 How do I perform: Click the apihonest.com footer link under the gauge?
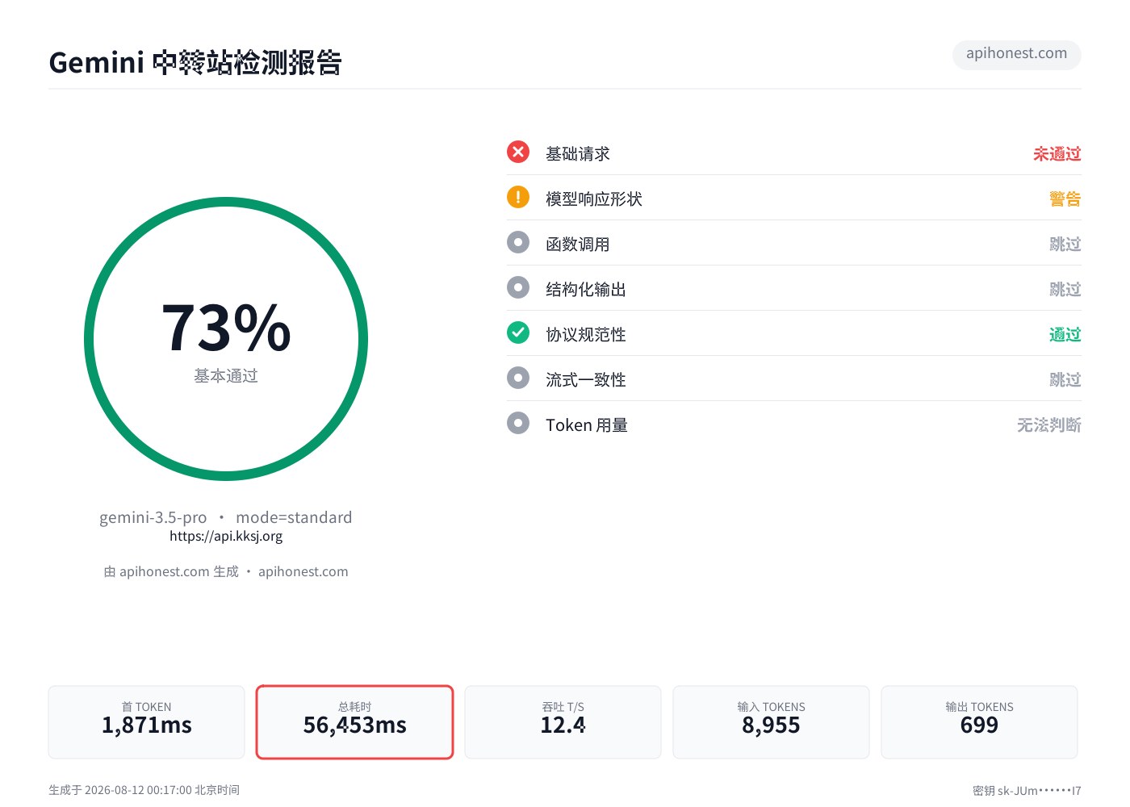point(303,571)
